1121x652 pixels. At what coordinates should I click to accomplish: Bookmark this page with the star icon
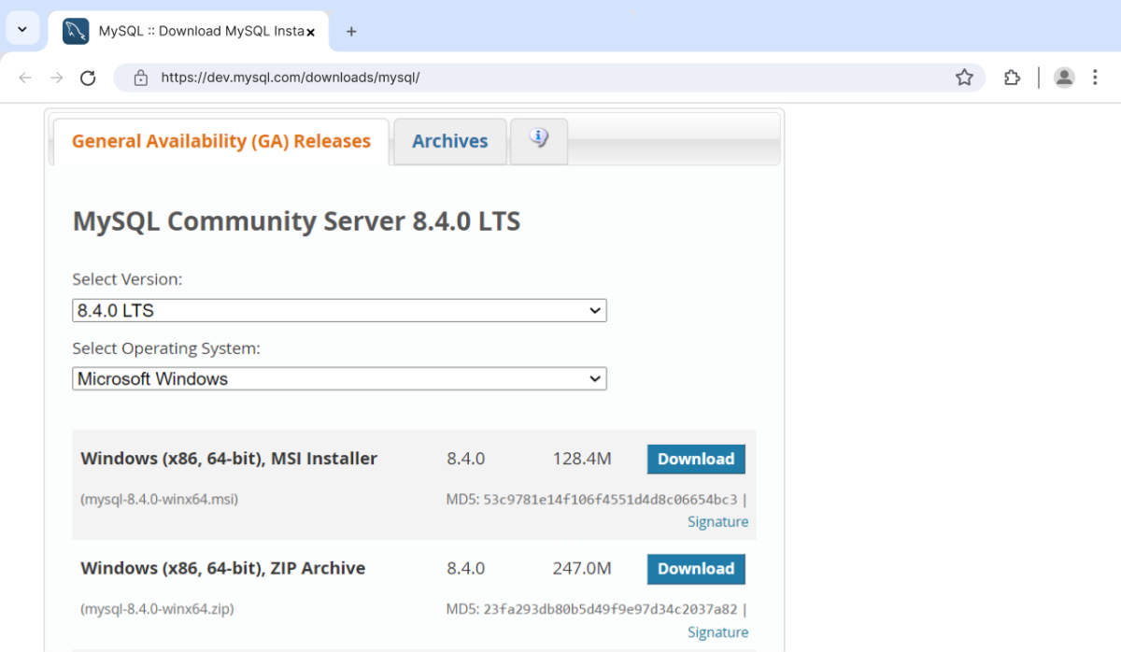(x=964, y=78)
